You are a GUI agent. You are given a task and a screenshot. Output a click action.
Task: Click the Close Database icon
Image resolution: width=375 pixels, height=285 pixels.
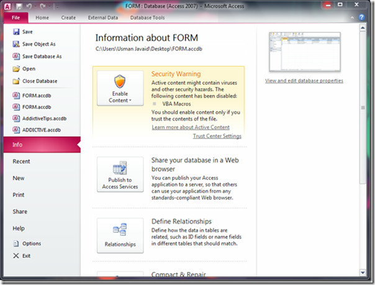coord(16,81)
